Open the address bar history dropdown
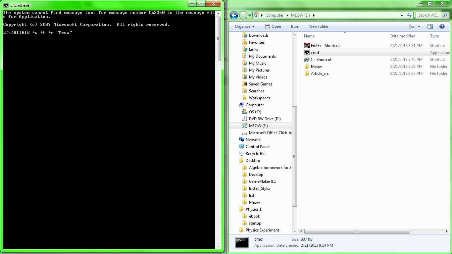The image size is (452, 254). click(x=402, y=15)
